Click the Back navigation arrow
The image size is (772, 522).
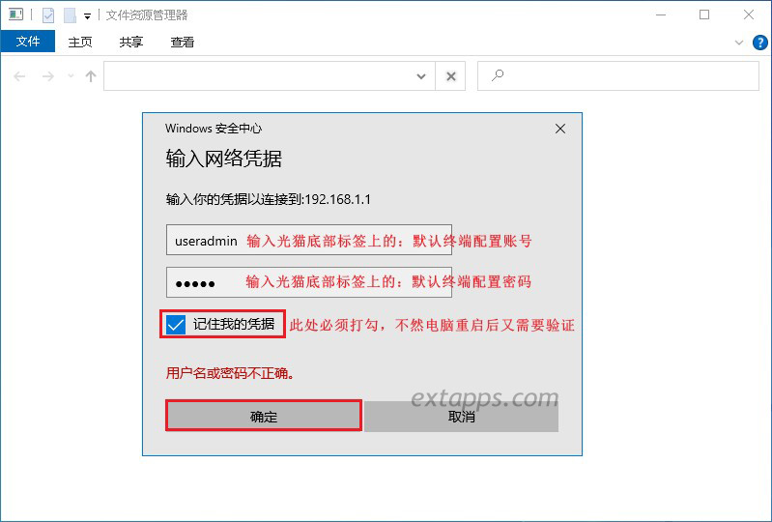pyautogui.click(x=19, y=76)
